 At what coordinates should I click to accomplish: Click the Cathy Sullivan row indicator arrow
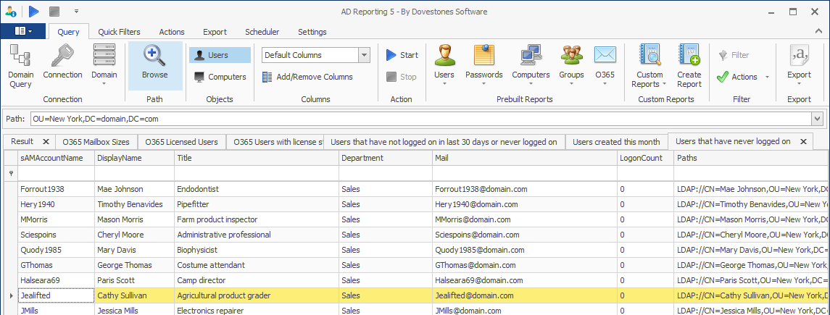pos(11,296)
